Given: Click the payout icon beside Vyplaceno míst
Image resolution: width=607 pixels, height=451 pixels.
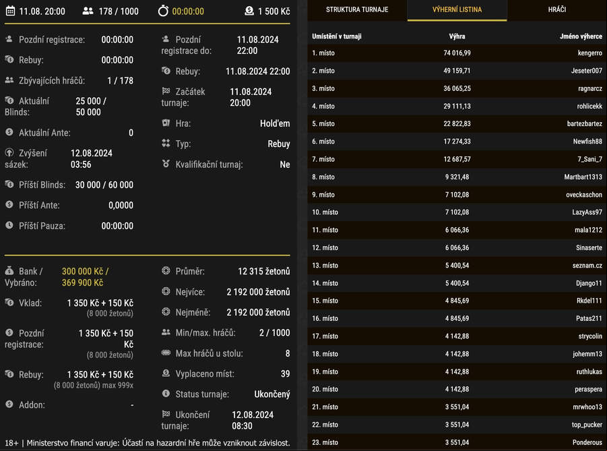Looking at the screenshot, I should click(166, 373).
